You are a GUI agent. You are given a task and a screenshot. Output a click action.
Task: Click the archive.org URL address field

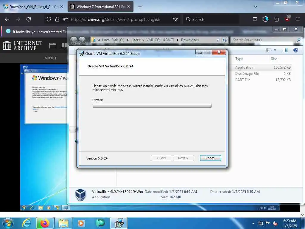pyautogui.click(x=116, y=19)
